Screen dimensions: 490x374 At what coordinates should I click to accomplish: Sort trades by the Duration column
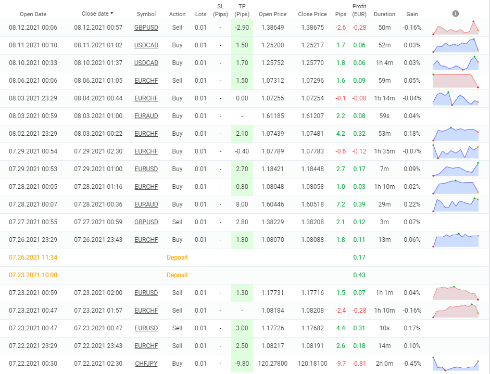click(384, 14)
